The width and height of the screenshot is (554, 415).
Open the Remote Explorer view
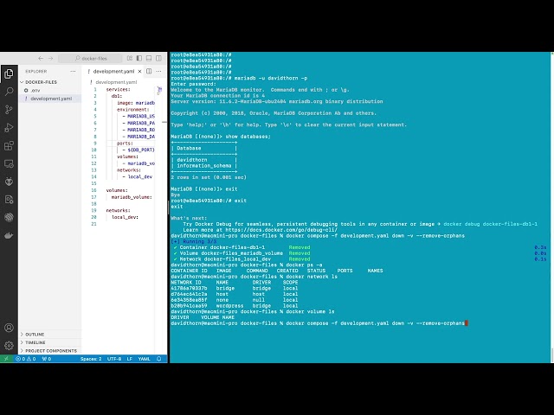point(9,163)
